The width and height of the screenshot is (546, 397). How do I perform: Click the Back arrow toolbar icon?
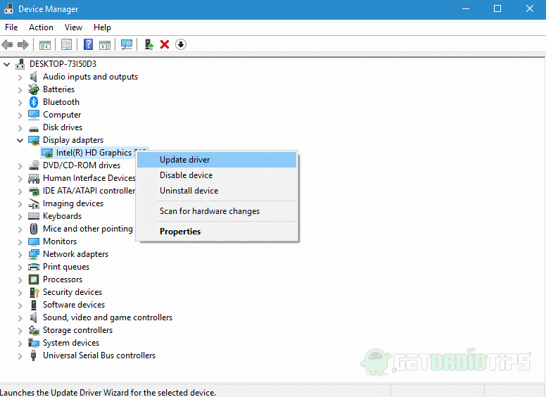coord(7,44)
